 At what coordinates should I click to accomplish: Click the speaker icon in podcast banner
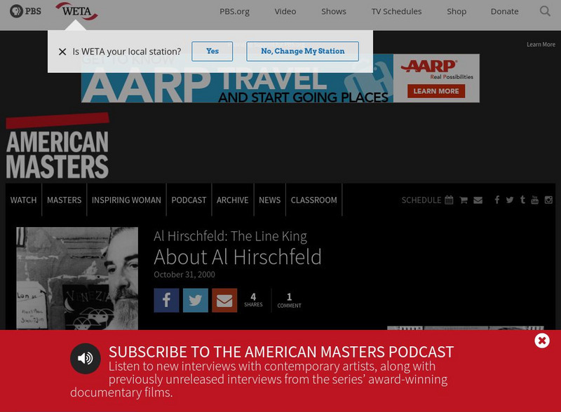(85, 358)
